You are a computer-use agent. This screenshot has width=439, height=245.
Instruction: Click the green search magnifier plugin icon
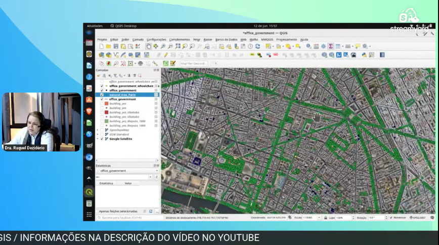coord(166,64)
